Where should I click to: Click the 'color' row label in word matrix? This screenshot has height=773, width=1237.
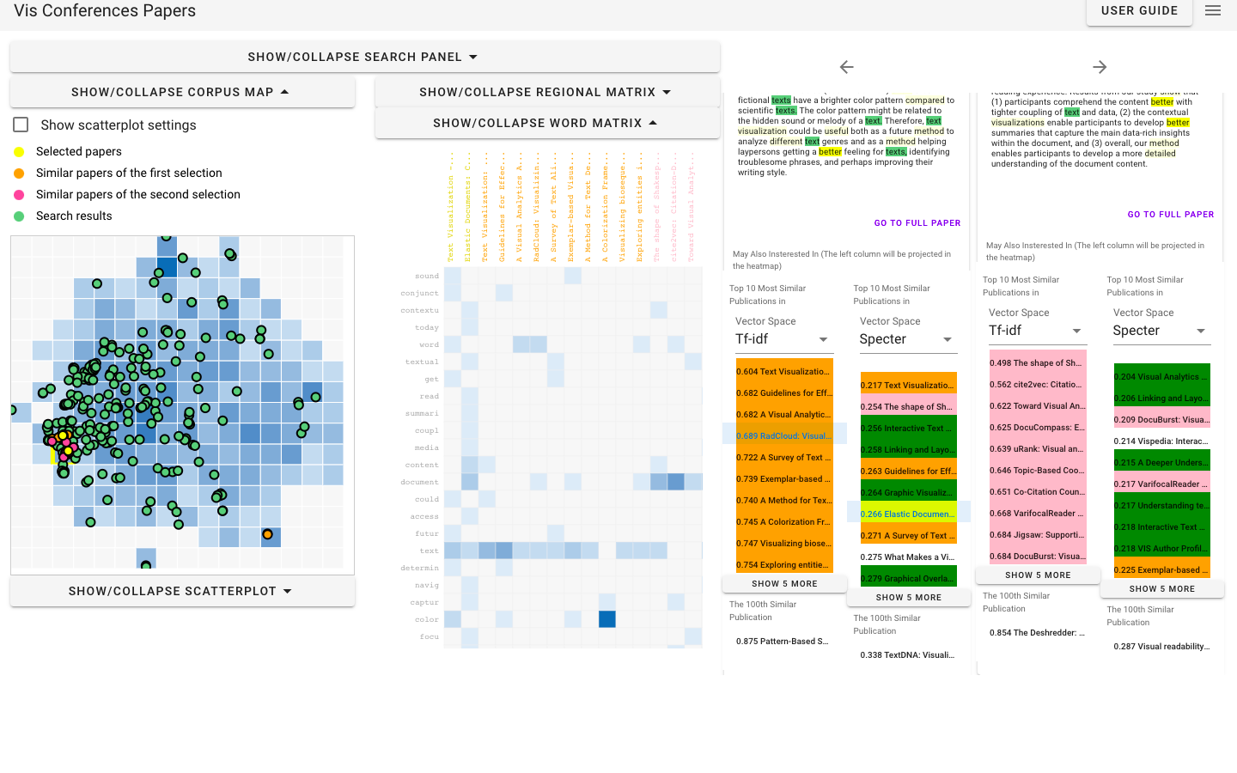coord(427,620)
